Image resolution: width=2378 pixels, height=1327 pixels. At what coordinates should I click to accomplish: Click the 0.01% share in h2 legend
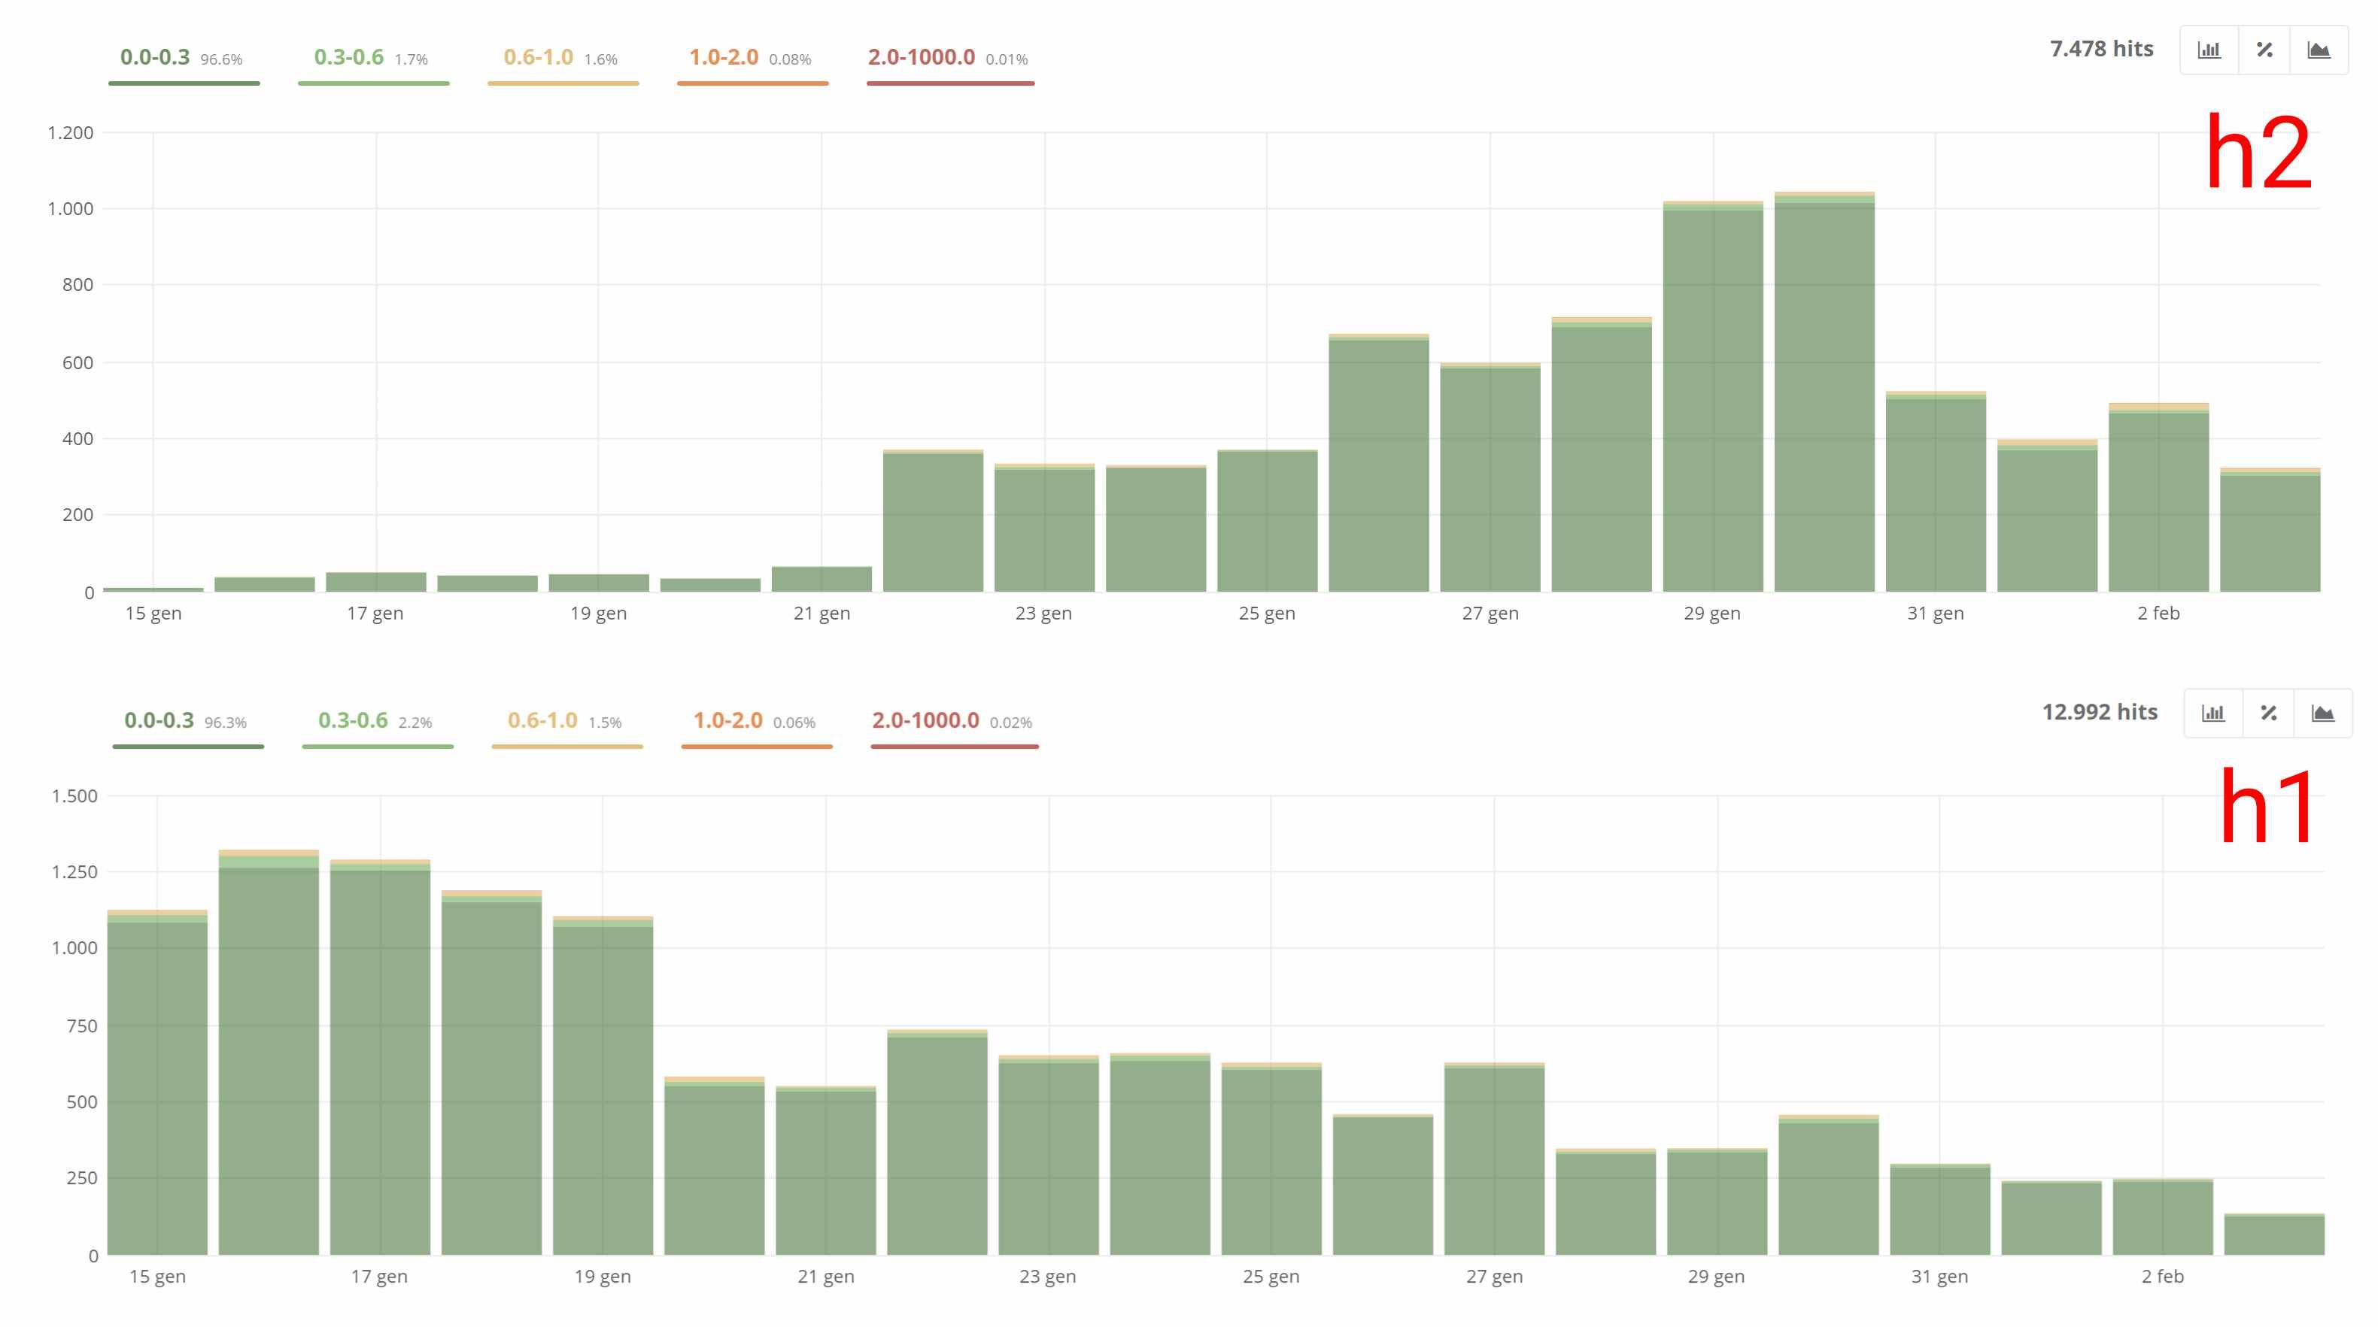[1007, 60]
